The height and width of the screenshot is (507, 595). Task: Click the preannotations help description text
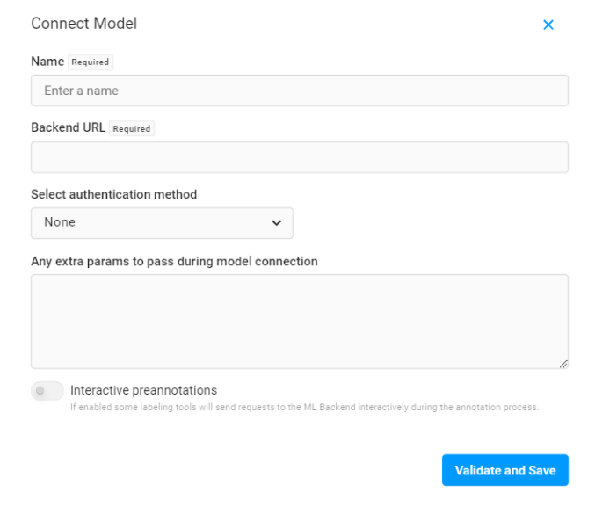point(304,408)
